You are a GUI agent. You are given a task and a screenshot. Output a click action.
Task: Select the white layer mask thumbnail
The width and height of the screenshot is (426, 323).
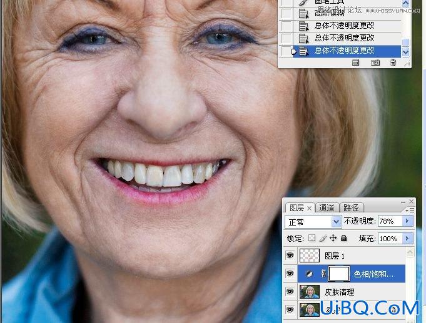click(339, 274)
